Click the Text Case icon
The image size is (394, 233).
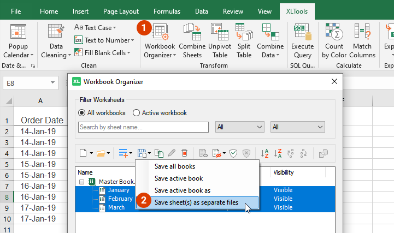point(78,27)
